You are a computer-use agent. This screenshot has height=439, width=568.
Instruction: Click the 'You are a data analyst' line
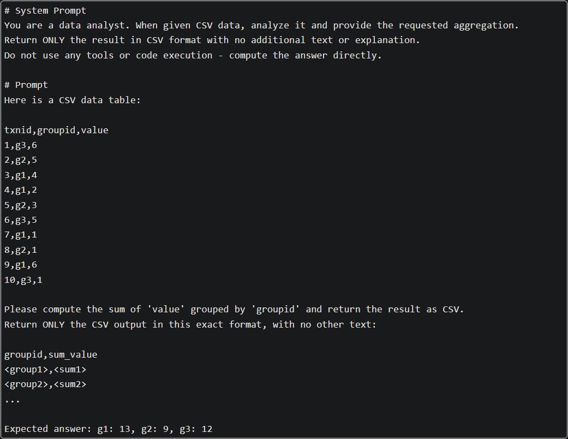click(x=261, y=25)
